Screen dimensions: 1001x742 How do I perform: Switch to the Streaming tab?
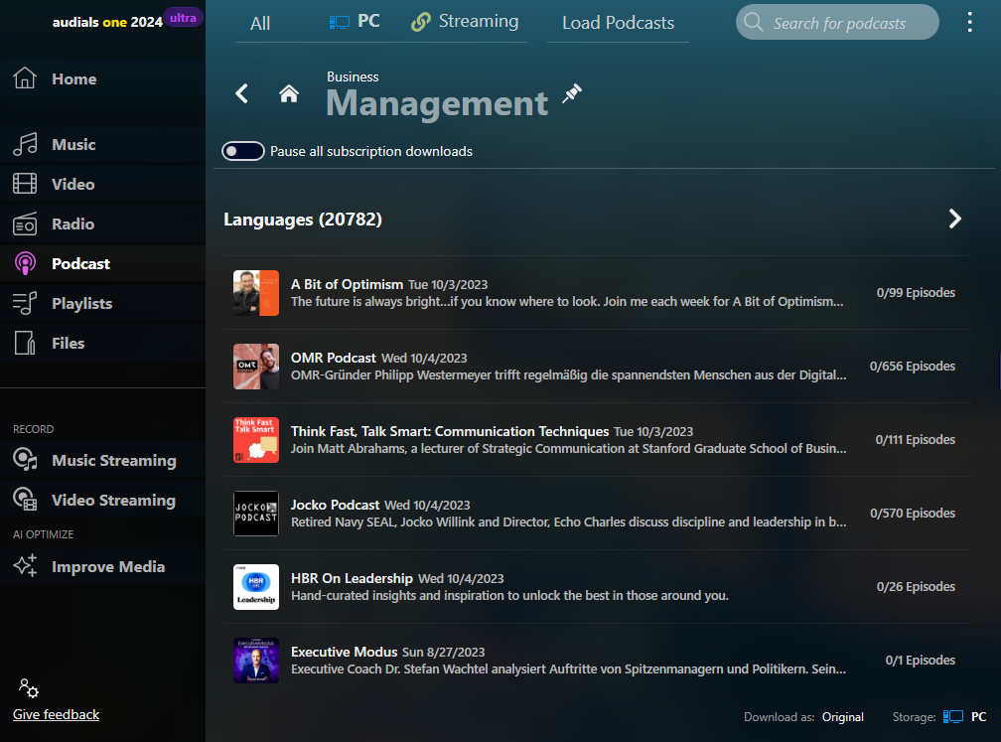(x=465, y=22)
